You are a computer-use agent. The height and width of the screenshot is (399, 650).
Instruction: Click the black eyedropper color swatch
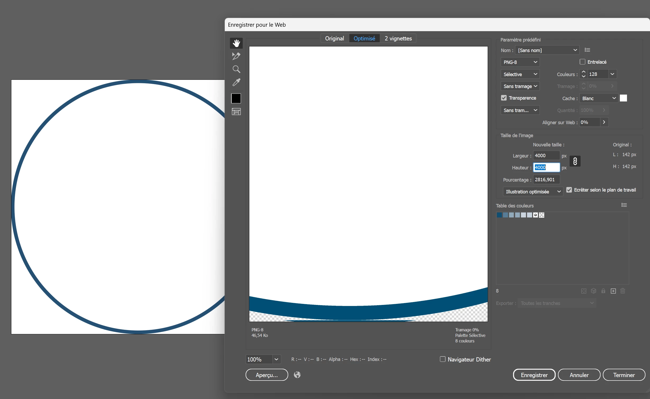click(x=236, y=99)
